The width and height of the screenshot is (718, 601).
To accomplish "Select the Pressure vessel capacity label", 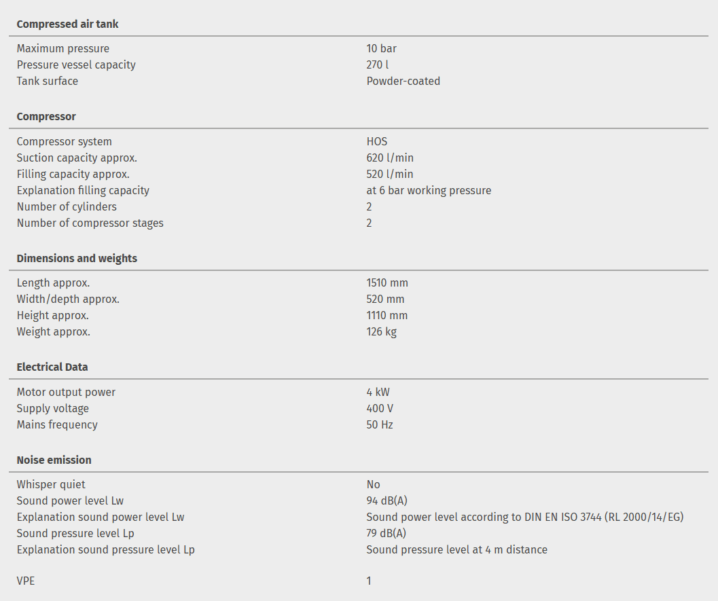I will coord(76,65).
